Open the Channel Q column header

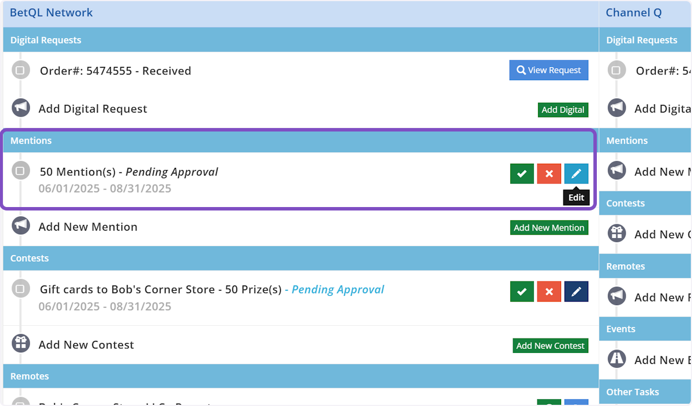coord(633,13)
